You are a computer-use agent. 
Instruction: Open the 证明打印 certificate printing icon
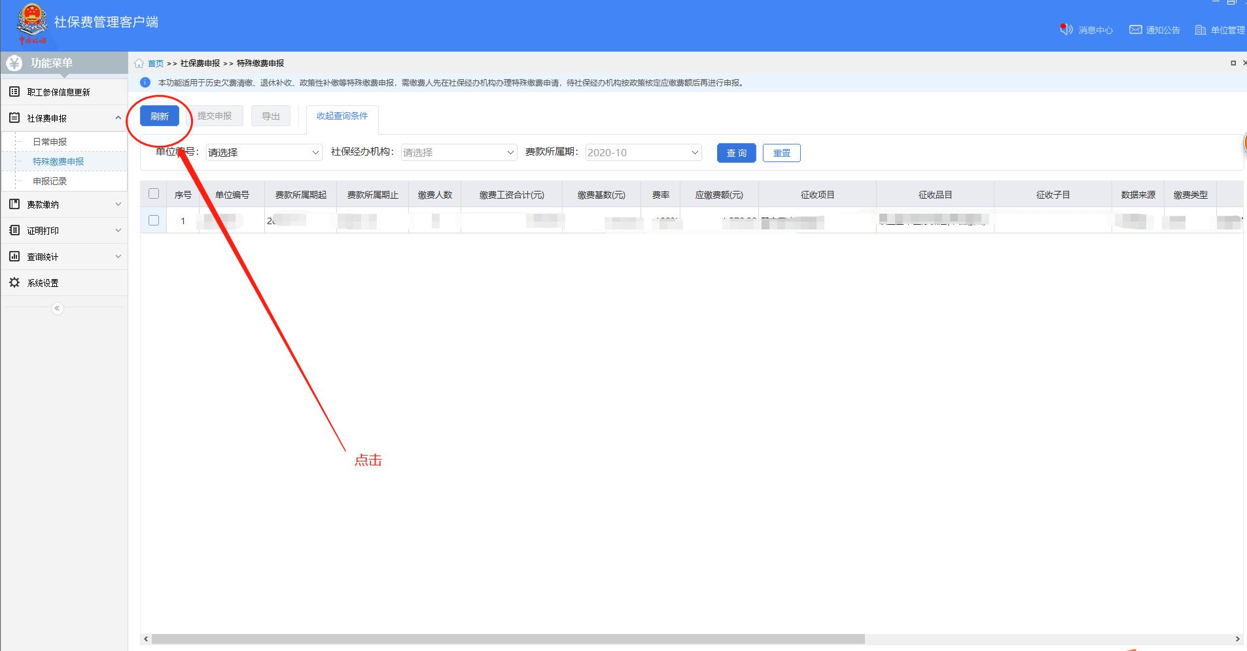point(14,230)
